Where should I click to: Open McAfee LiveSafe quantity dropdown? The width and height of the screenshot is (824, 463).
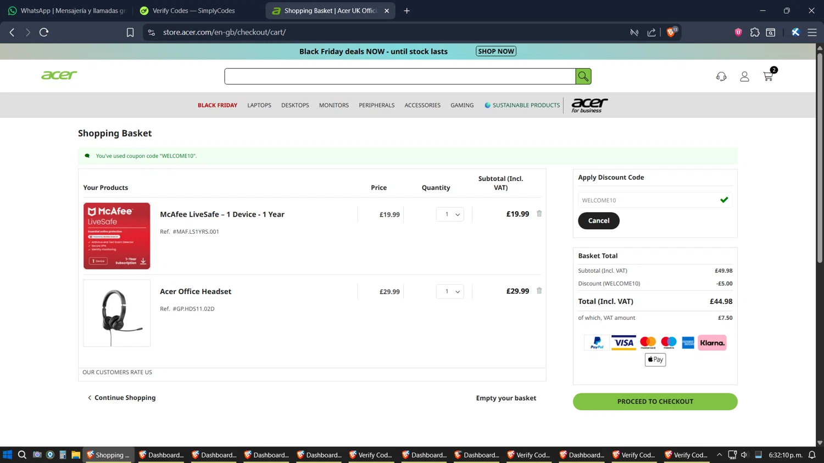click(450, 214)
